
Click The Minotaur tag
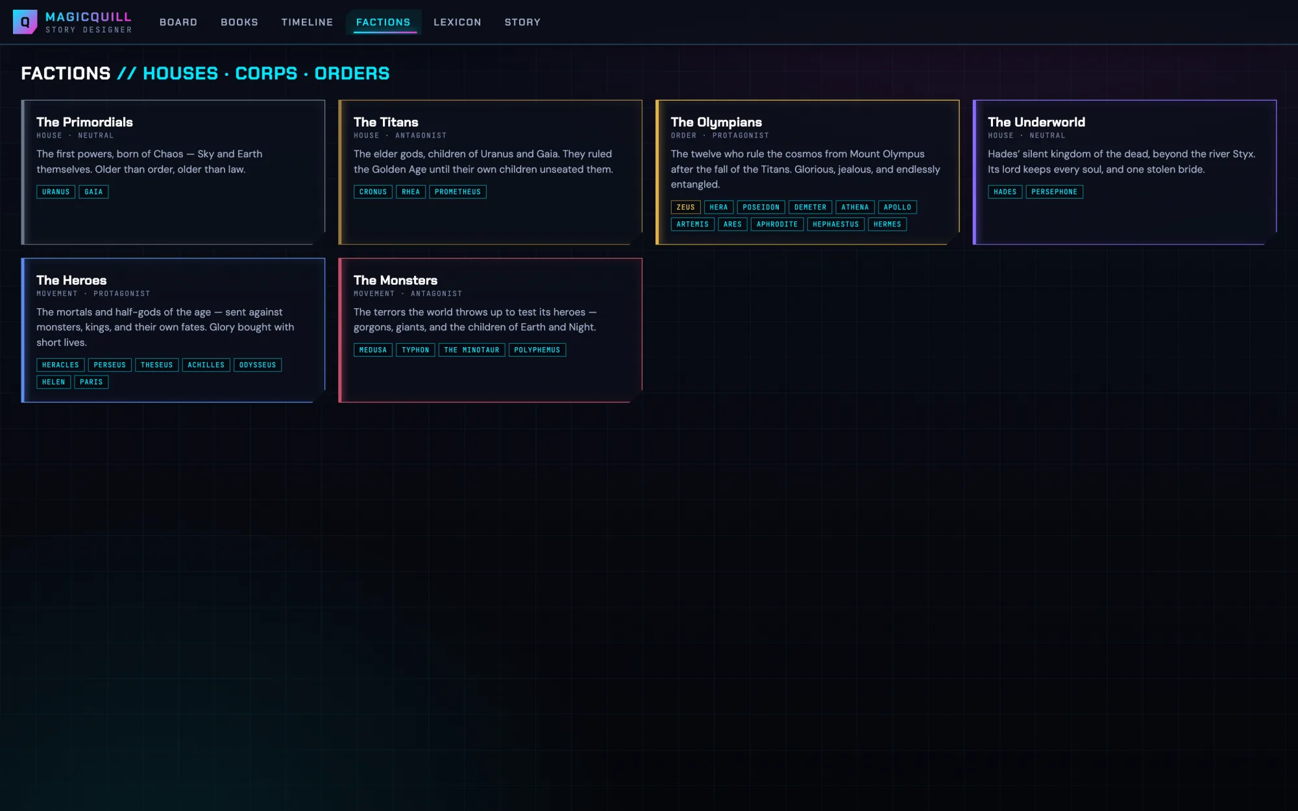tap(472, 350)
